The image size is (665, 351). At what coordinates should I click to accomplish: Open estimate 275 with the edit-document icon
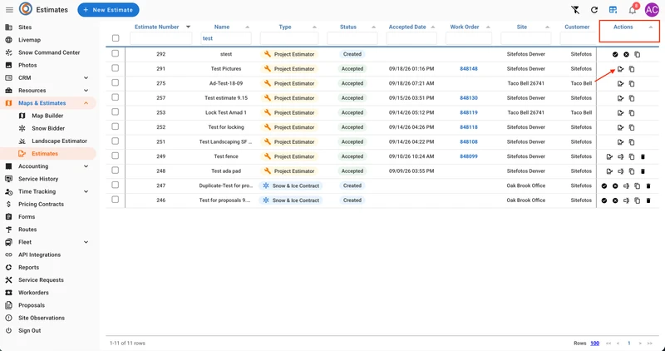[620, 84]
